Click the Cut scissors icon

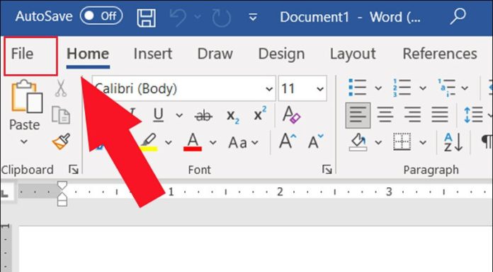(x=61, y=88)
